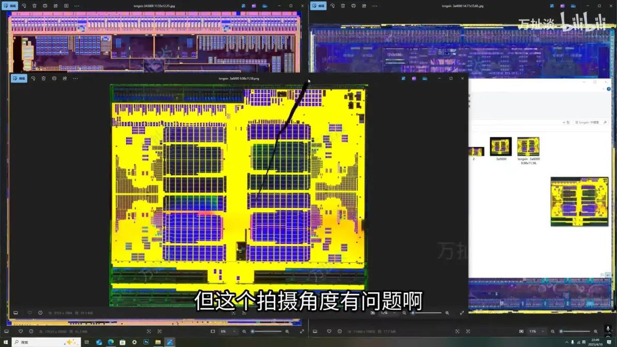Rotate image in 3A5000 Photos window

pyautogui.click(x=24, y=6)
